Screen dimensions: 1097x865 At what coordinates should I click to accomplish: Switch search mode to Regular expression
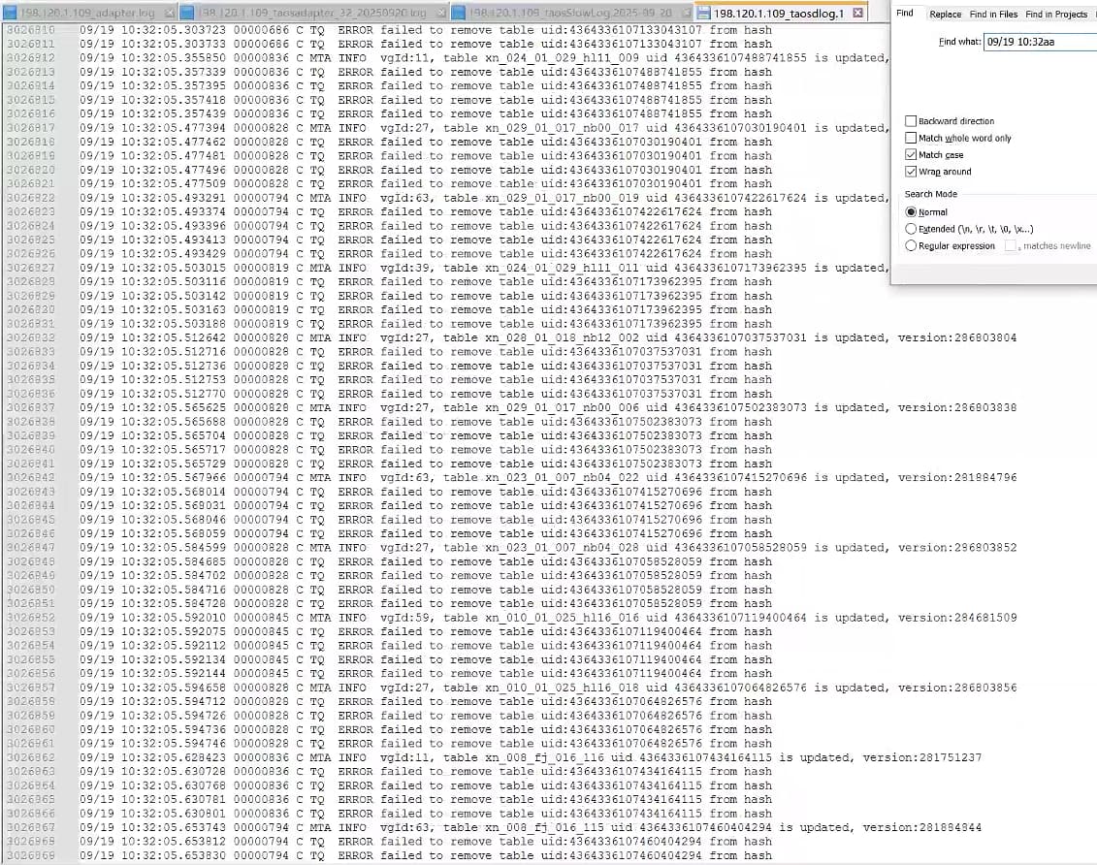(911, 246)
